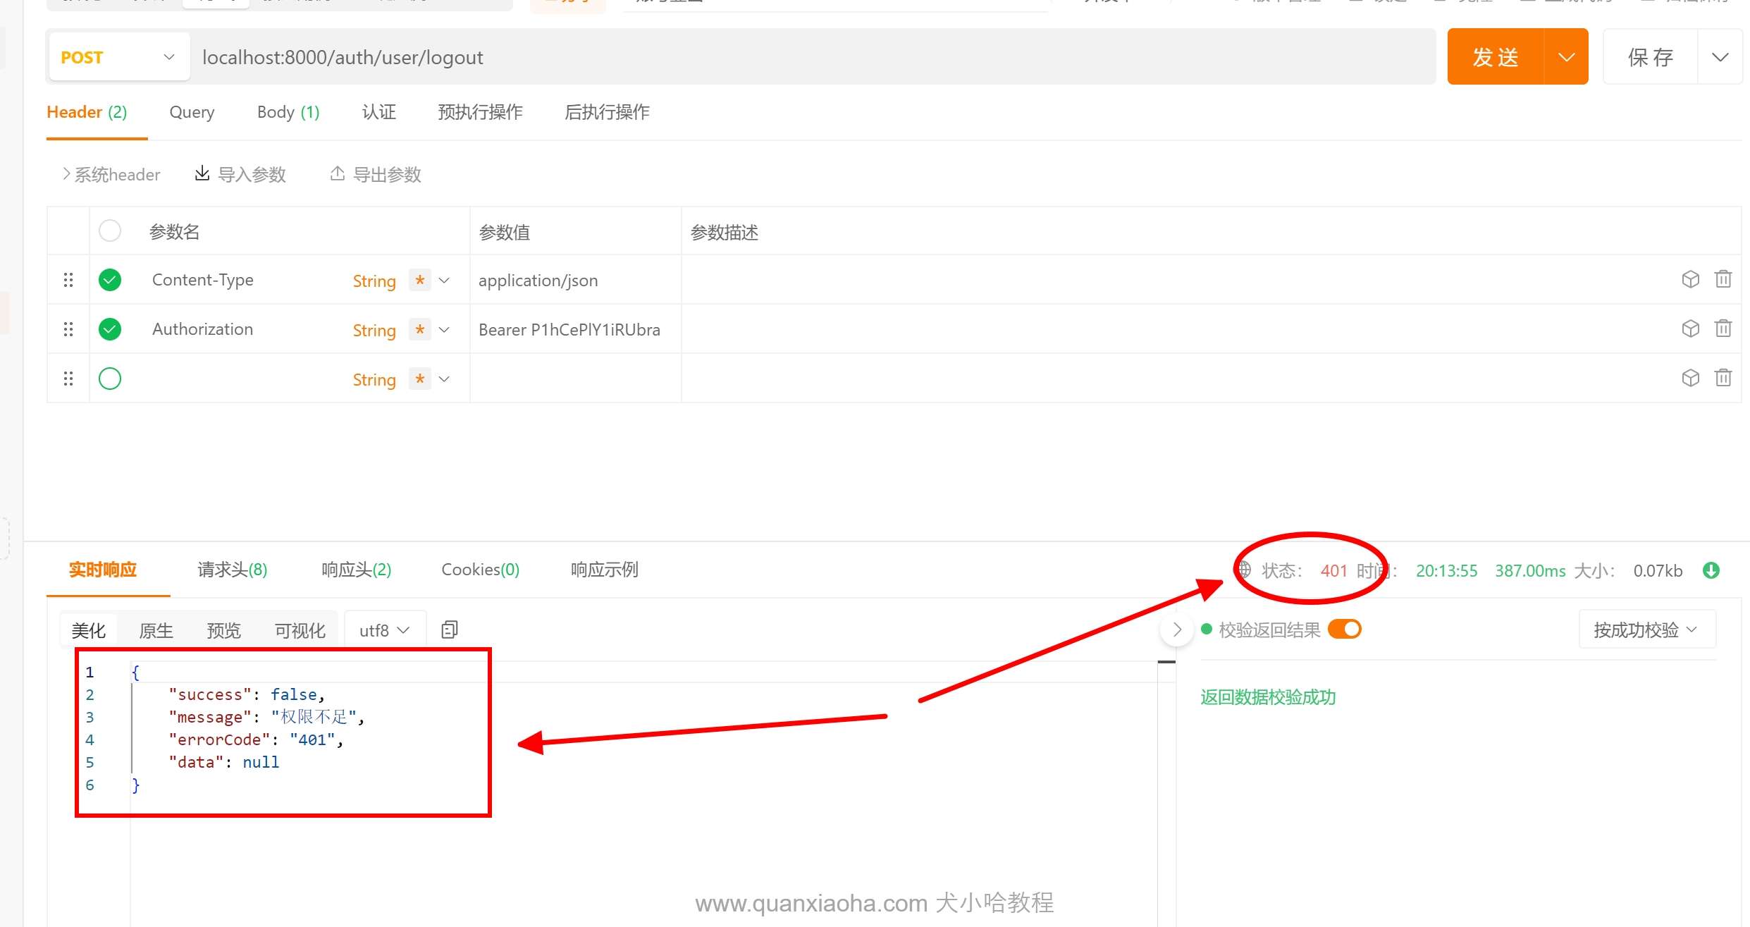The height and width of the screenshot is (927, 1750).
Task: Click the export parameters icon
Action: point(338,173)
